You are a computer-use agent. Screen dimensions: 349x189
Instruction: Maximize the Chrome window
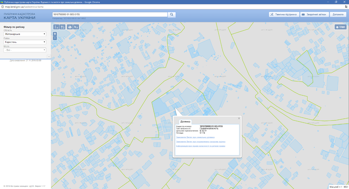click(x=336, y=2)
